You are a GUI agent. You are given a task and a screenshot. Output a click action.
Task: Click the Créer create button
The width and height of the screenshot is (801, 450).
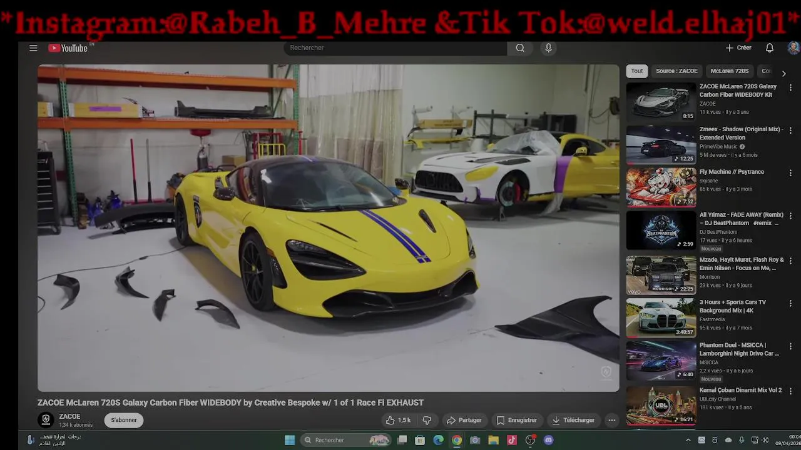(738, 48)
